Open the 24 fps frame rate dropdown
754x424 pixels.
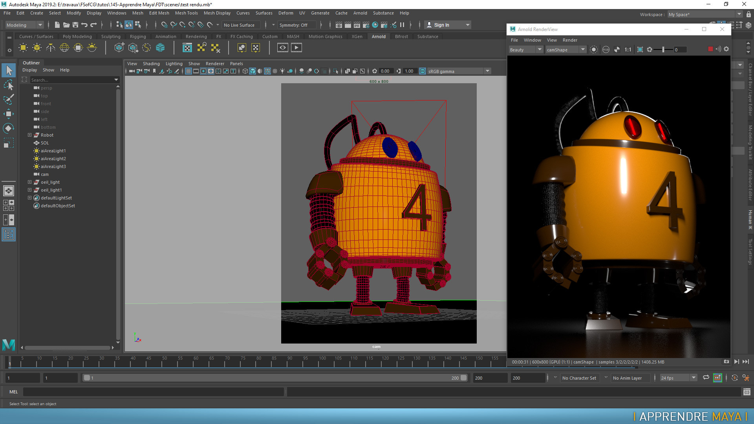coord(678,378)
